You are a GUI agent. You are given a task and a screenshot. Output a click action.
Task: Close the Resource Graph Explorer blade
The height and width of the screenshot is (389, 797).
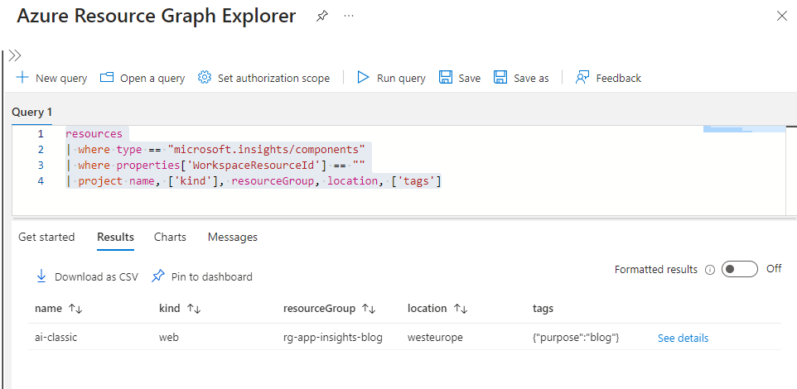point(782,17)
